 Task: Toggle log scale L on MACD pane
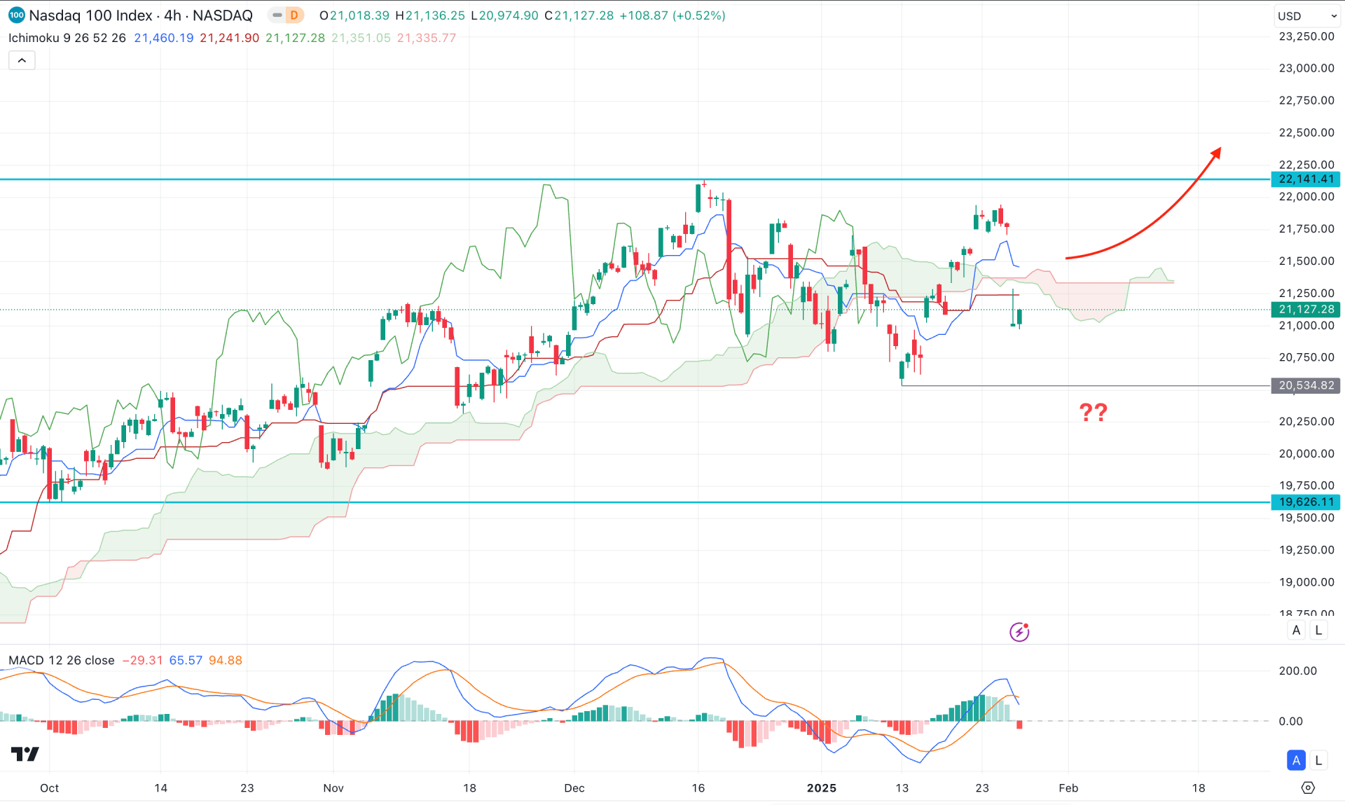tap(1318, 760)
